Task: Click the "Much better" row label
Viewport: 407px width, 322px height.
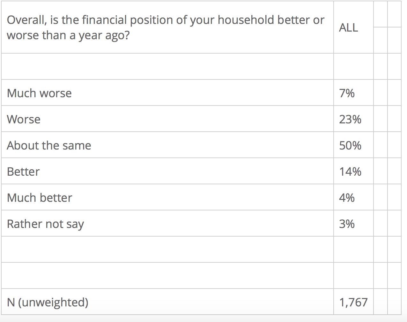Action: 40,198
